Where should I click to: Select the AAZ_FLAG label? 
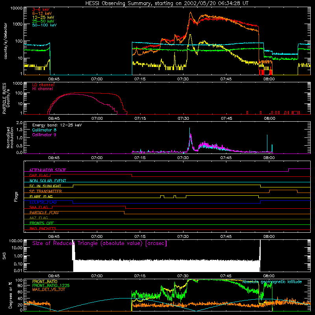[39, 218]
